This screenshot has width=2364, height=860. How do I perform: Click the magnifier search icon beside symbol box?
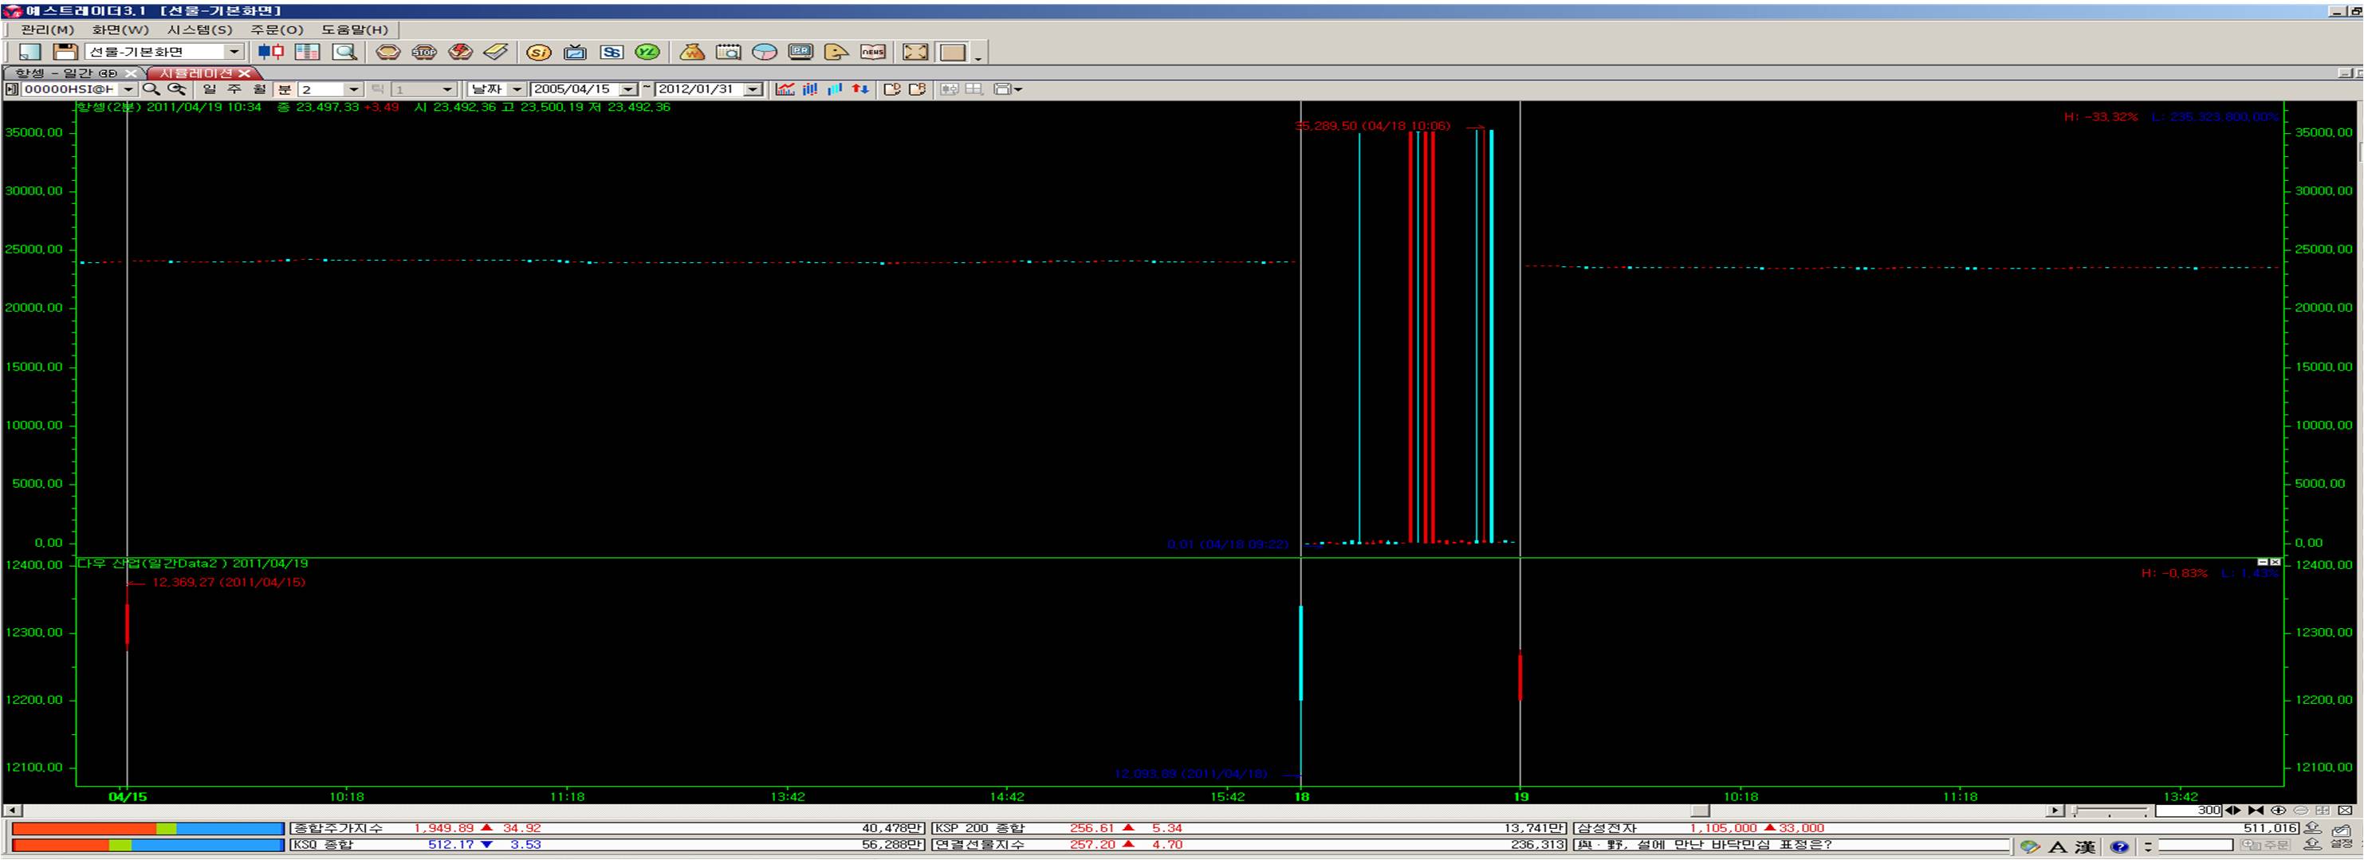(151, 89)
